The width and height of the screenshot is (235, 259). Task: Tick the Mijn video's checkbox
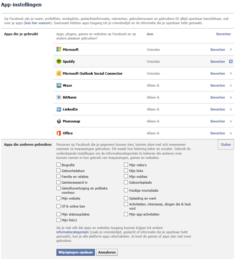(126, 165)
